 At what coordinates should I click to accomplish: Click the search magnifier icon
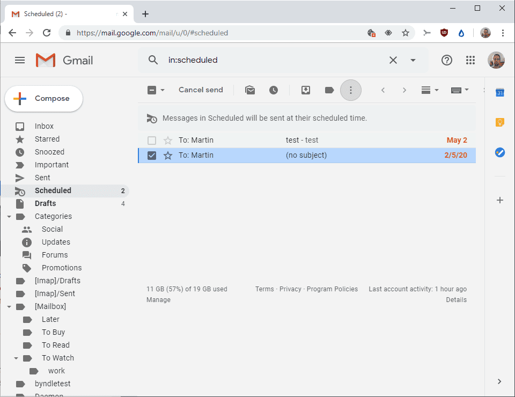(153, 60)
